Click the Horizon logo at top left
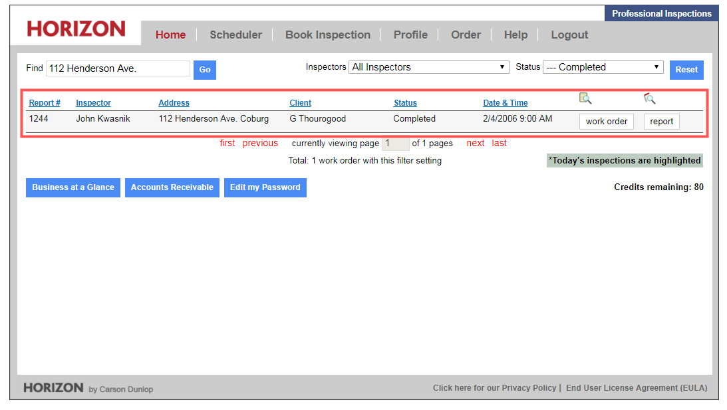This screenshot has height=410, width=727. 76,29
